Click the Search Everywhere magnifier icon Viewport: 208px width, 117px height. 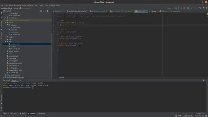pyautogui.click(x=206, y=8)
